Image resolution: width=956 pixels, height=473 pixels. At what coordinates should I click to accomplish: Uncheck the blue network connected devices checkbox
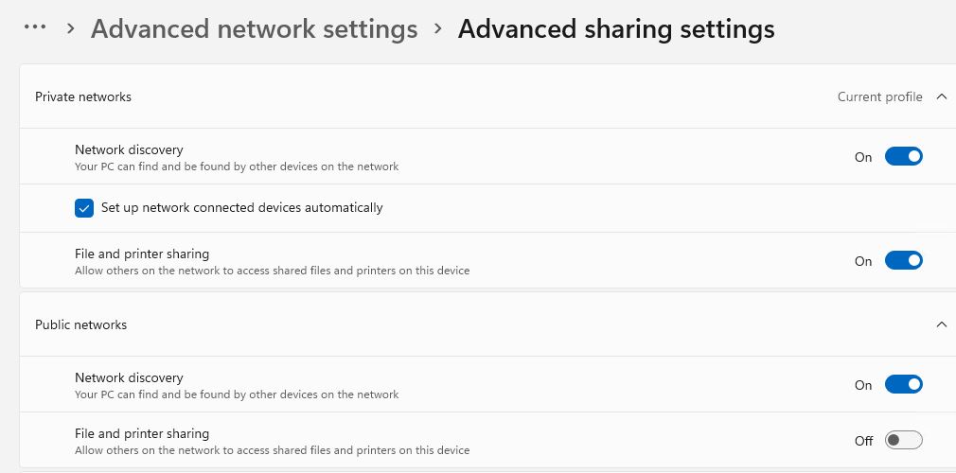click(84, 208)
